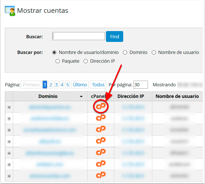The width and height of the screenshot is (205, 184).
Task: Select 'Nombre de usuario/dominio' search option
Action: point(54,52)
